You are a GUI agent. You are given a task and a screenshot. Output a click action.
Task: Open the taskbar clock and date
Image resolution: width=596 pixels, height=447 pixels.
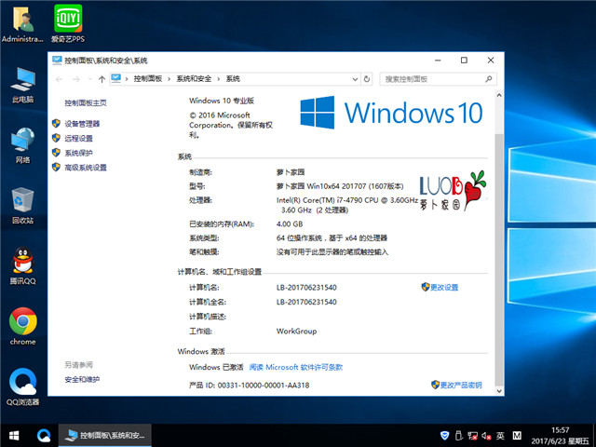point(561,436)
